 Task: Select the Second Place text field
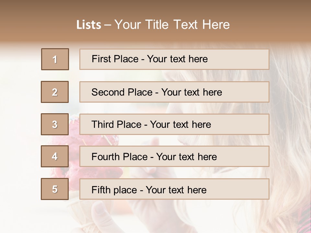tap(174, 92)
